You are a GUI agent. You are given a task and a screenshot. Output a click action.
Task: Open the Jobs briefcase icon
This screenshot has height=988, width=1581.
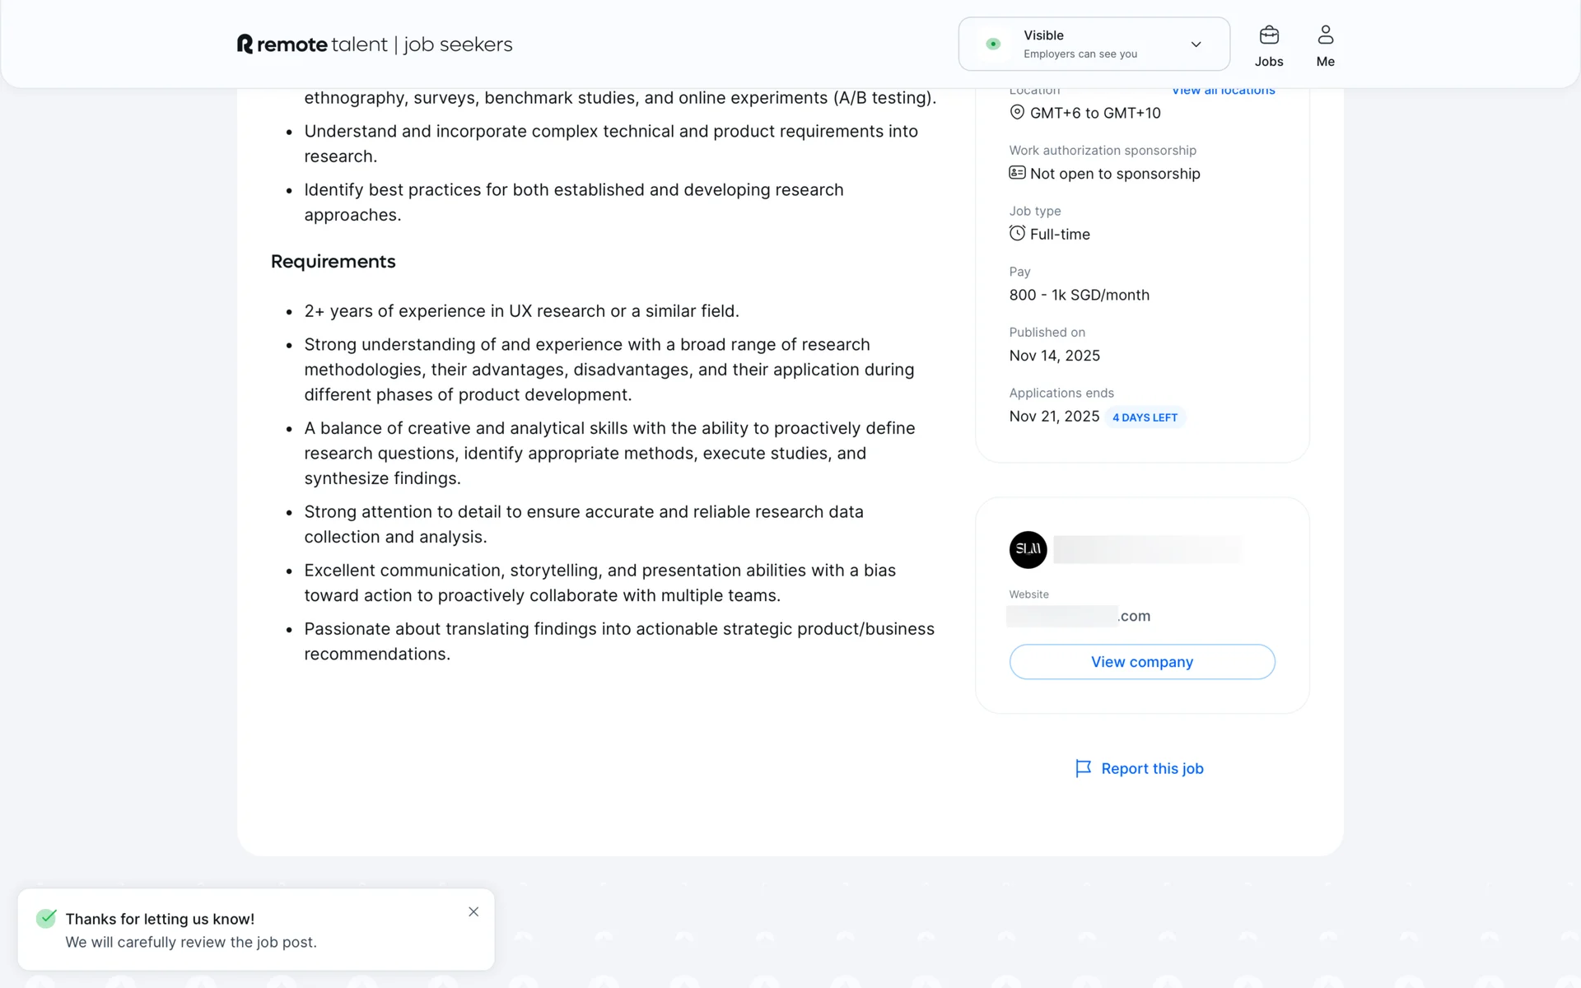pyautogui.click(x=1269, y=35)
